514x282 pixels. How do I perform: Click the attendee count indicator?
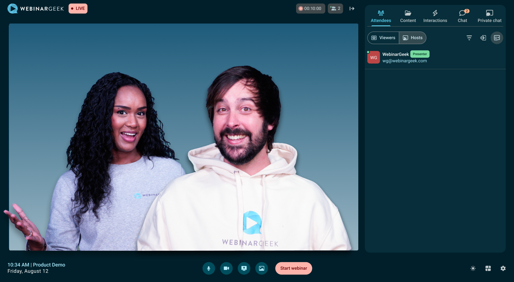335,9
